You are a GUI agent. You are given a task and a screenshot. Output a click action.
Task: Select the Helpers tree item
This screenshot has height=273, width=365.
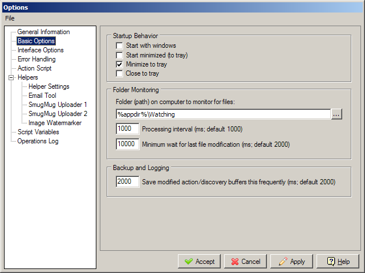click(28, 77)
